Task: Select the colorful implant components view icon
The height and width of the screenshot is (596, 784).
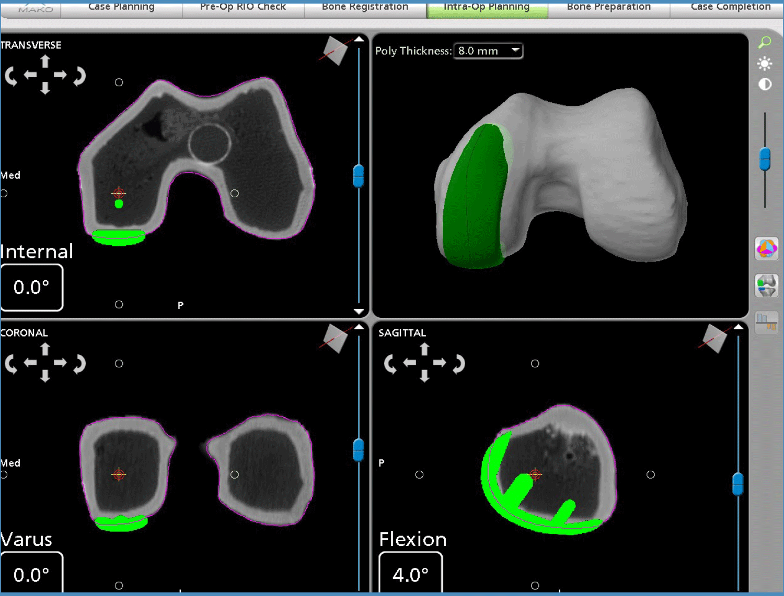Action: coord(766,248)
